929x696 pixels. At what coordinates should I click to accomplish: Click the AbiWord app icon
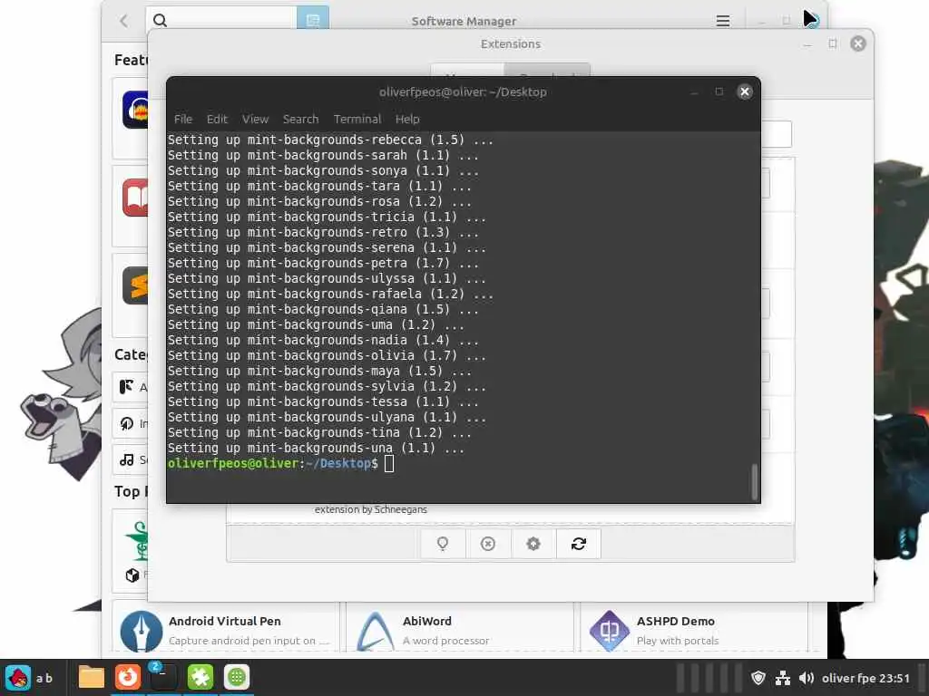(376, 631)
